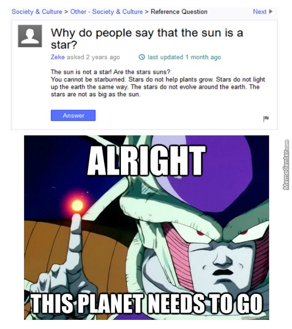Click the question title about the sun
The image size is (292, 329).
[x=147, y=38]
